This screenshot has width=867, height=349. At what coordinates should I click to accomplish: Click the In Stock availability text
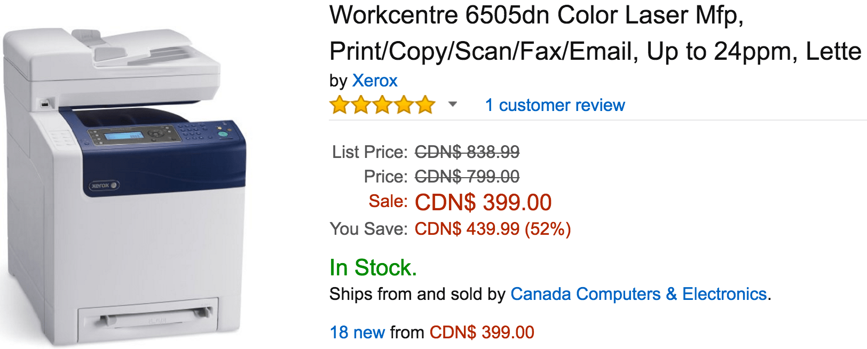point(373,268)
